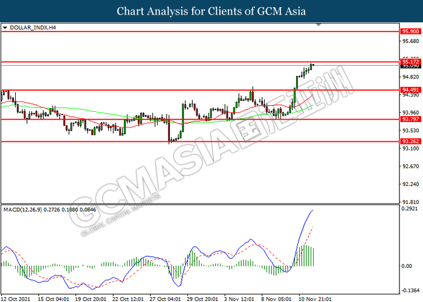Screen dimensions: 423x302
Task: Click the 10 Nov 21:01 time label
Action: (x=315, y=299)
